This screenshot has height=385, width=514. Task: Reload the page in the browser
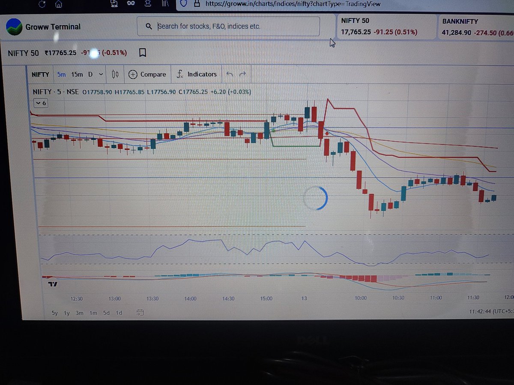click(42, 5)
